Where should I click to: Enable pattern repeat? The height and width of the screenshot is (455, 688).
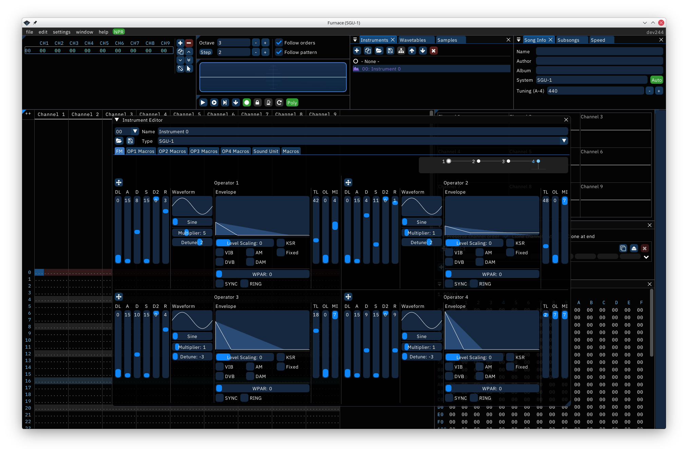click(279, 102)
